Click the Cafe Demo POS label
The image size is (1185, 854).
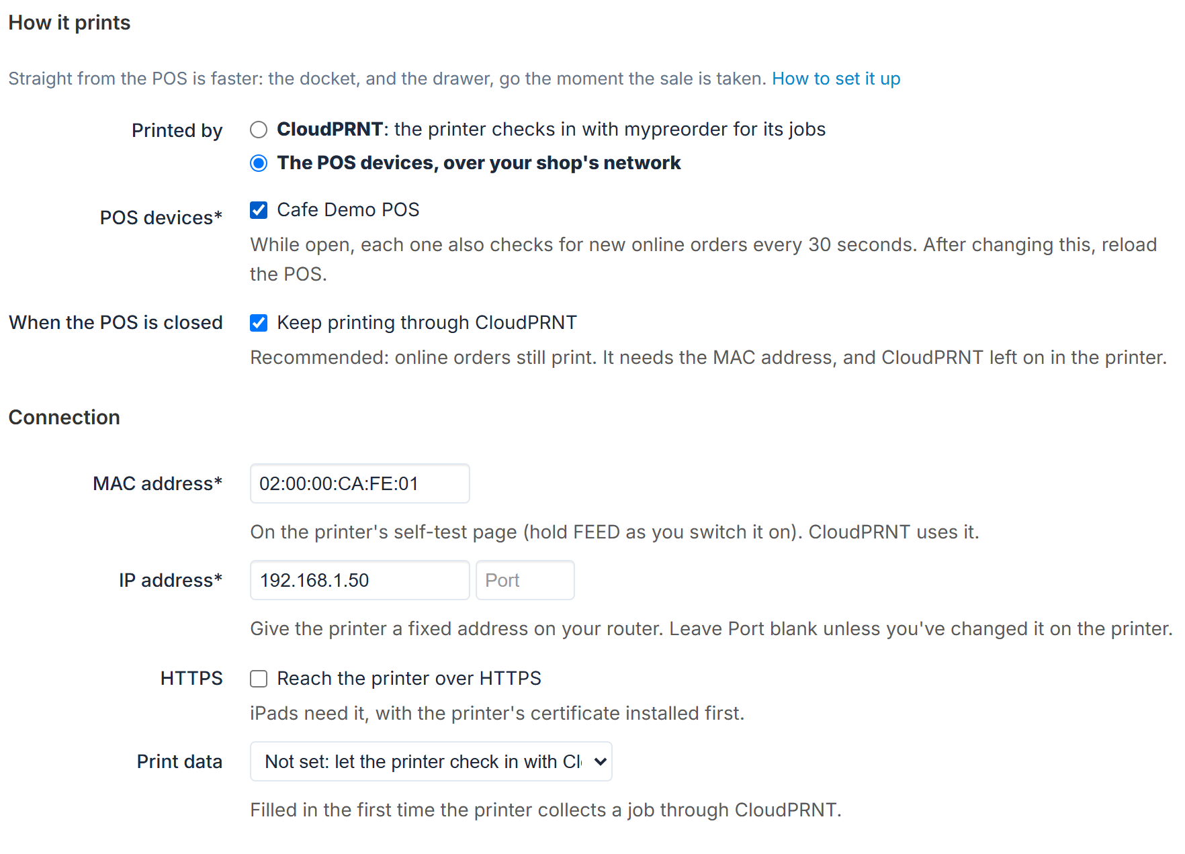[348, 210]
